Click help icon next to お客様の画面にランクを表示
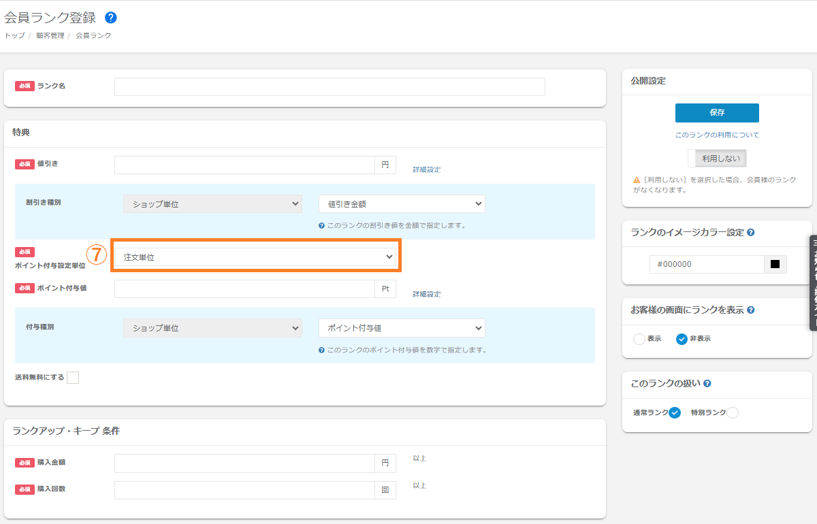 pyautogui.click(x=750, y=310)
